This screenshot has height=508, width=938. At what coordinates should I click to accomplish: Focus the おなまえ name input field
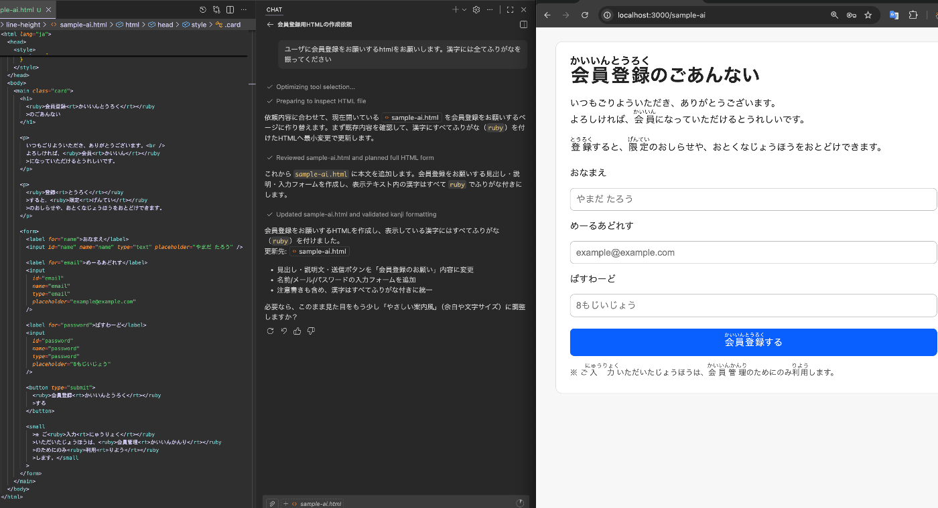coord(753,199)
